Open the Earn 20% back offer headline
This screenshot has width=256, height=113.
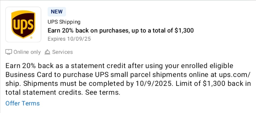coord(120,30)
